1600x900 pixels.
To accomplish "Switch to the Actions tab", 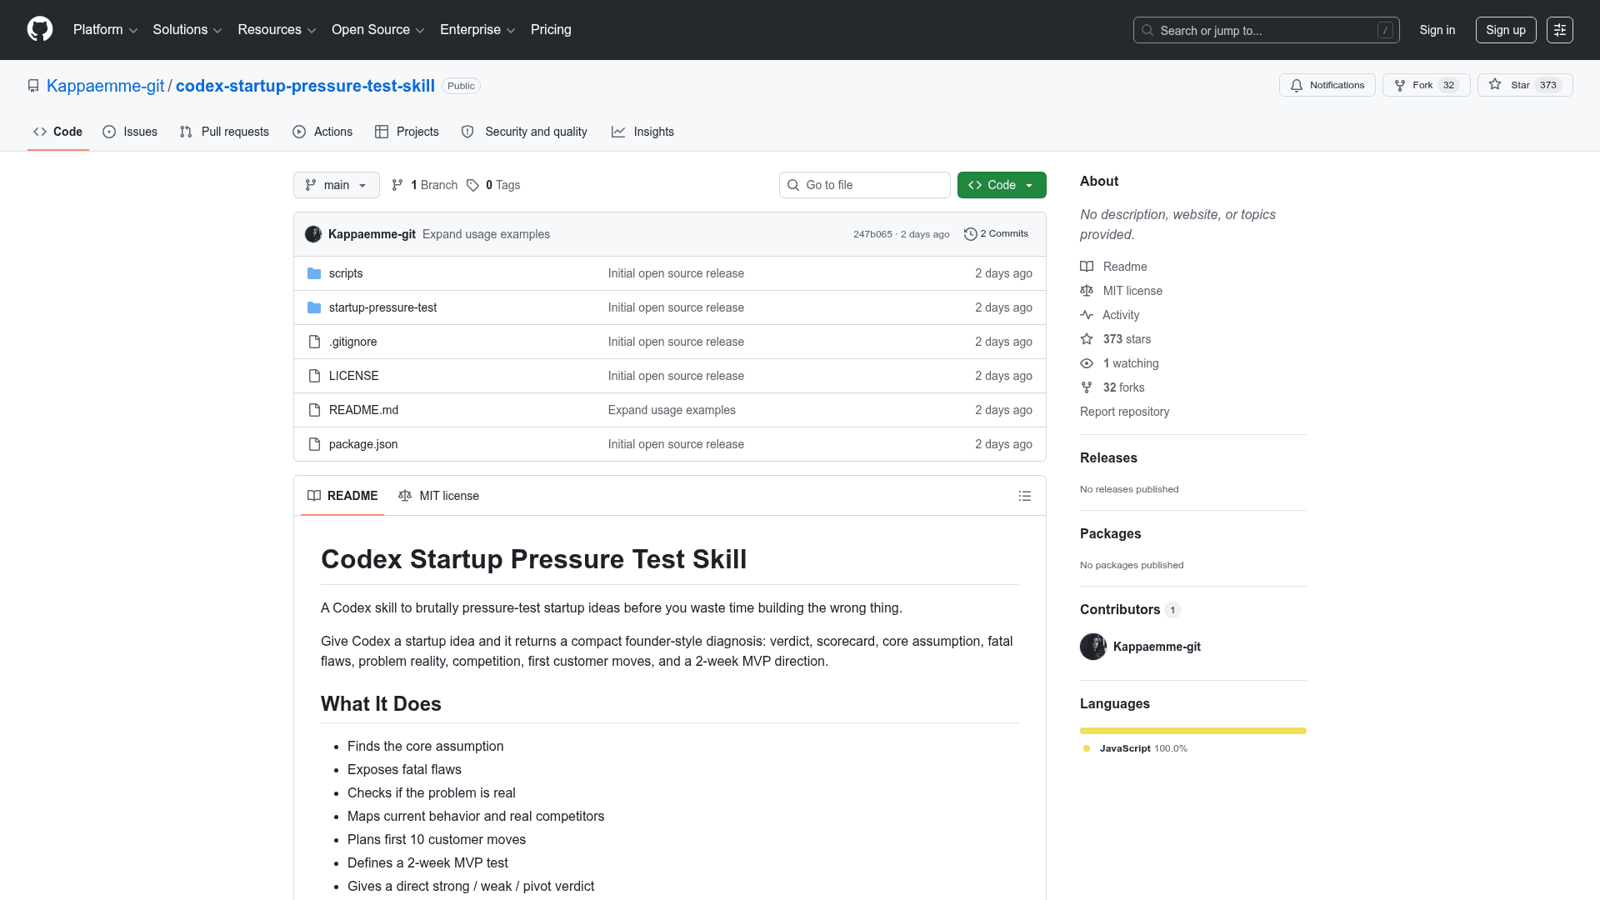I will [x=322, y=132].
